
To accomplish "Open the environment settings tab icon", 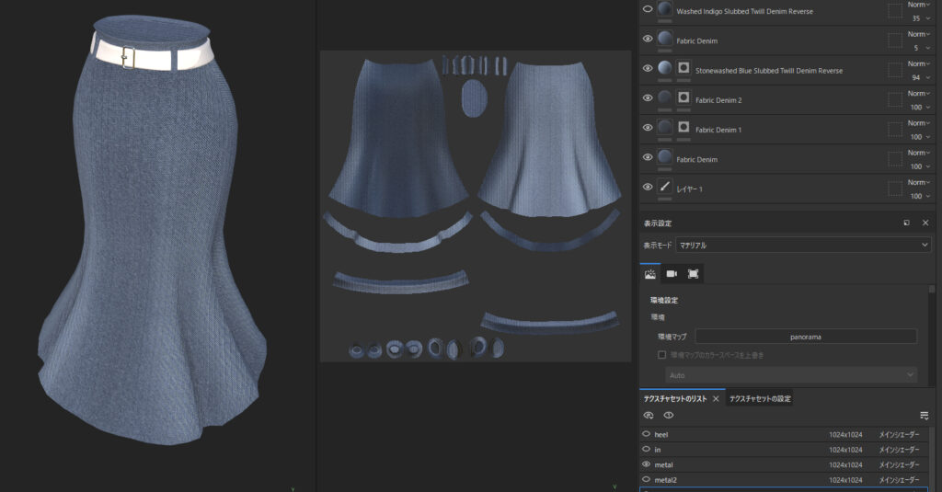I will point(651,274).
